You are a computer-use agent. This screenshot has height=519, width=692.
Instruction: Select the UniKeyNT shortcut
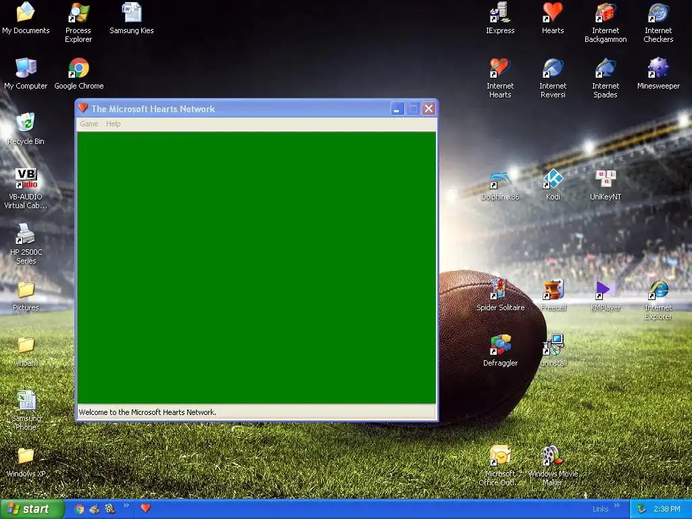605,185
